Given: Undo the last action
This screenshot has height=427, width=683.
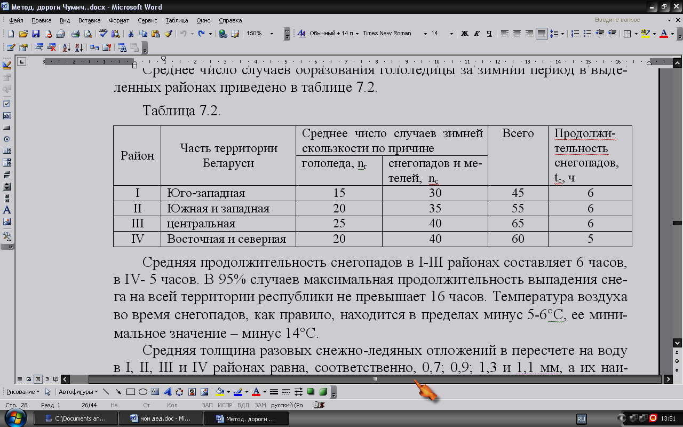Looking at the screenshot, I should point(183,34).
